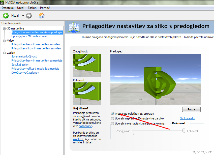Viewport: 214px width, 155px height.
Task: Click the green Nazaj back arrow icon
Action: pos(6,16)
